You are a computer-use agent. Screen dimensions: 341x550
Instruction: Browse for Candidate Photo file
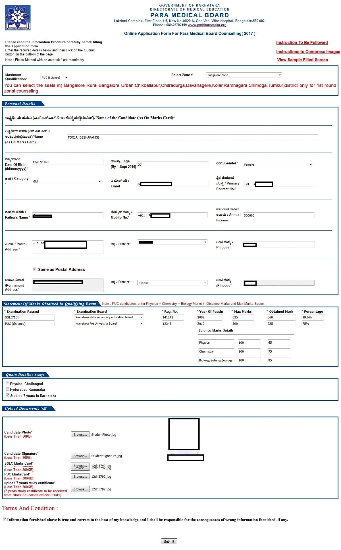80,434
